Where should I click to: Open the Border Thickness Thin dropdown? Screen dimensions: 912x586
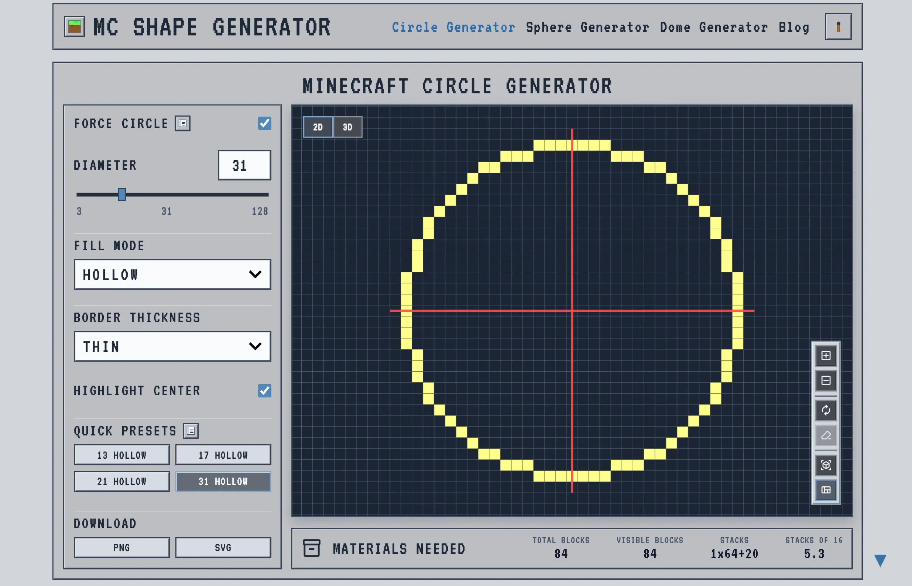(x=172, y=346)
